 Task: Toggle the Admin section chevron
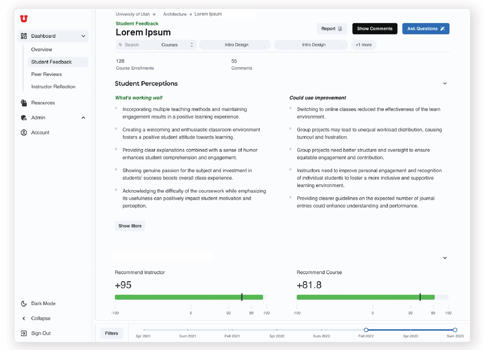[x=83, y=118]
